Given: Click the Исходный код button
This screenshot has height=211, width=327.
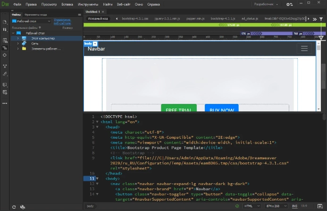Looking at the screenshot, I should coord(98,18).
